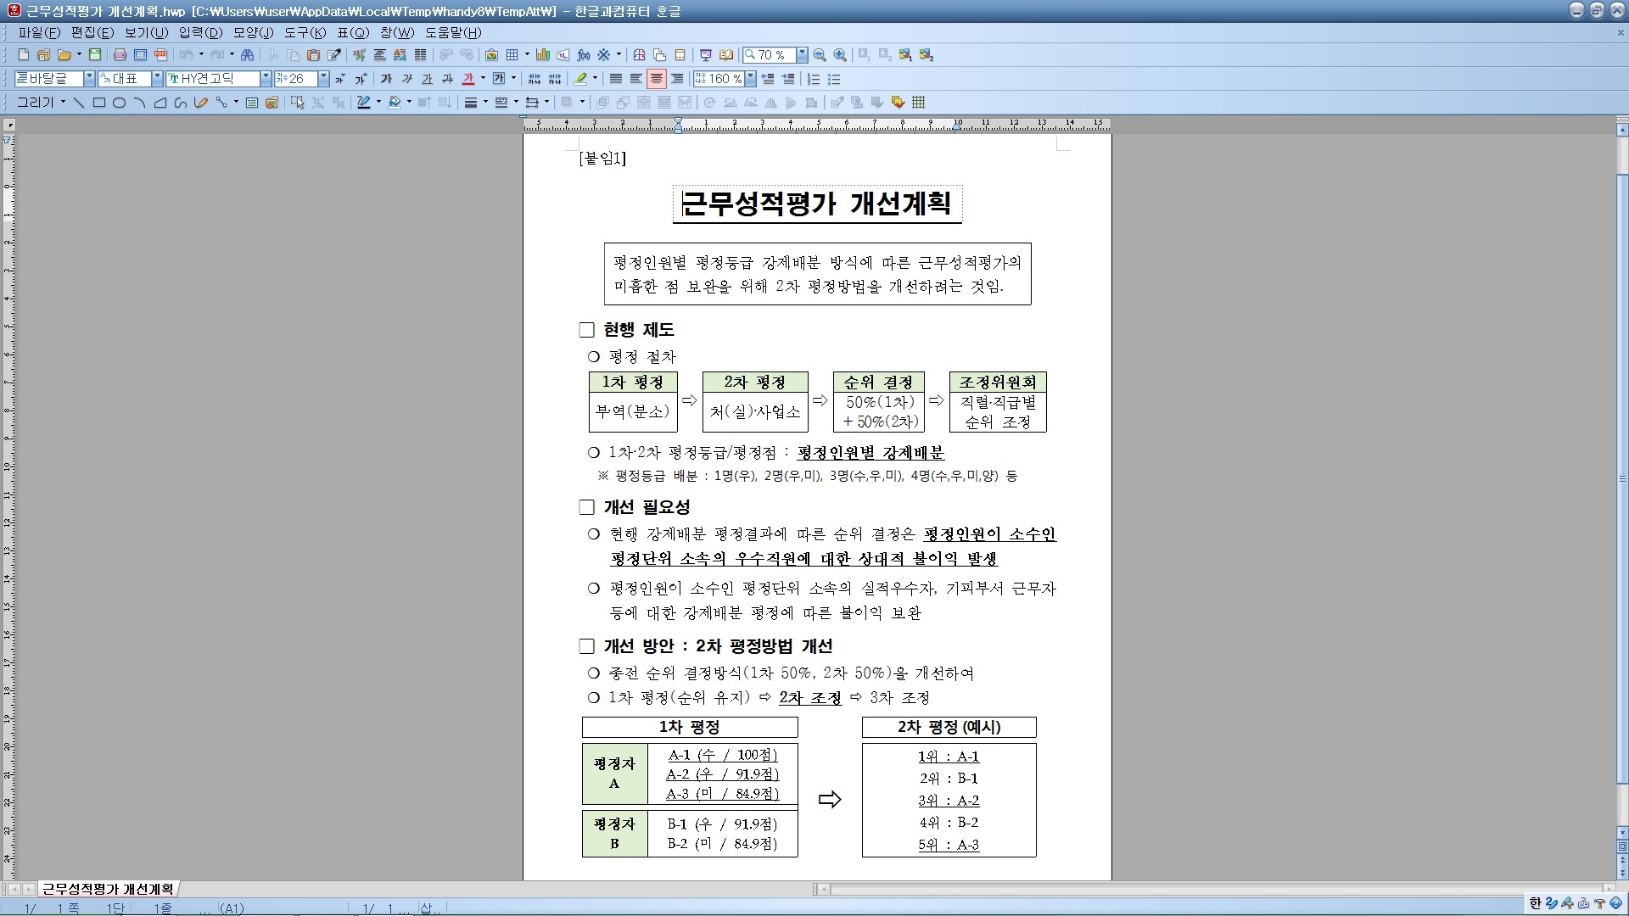Open the 편집(E) menu
The height and width of the screenshot is (916, 1629).
[92, 32]
